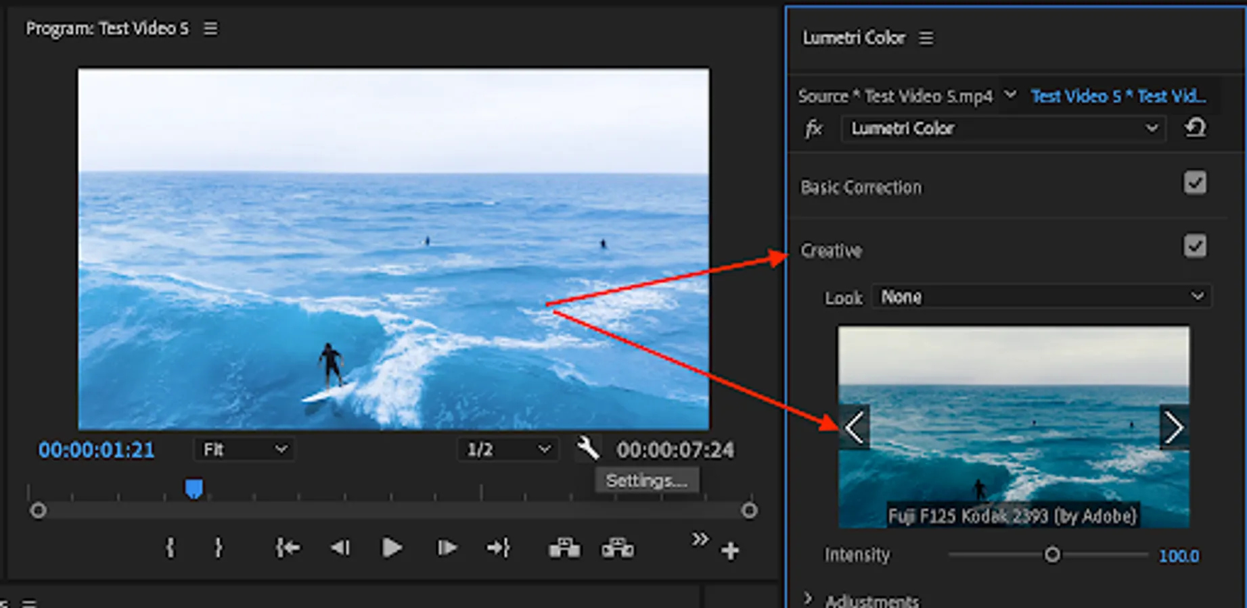Click the right zoom scroll bar handle
This screenshot has height=608, width=1247.
coord(749,510)
